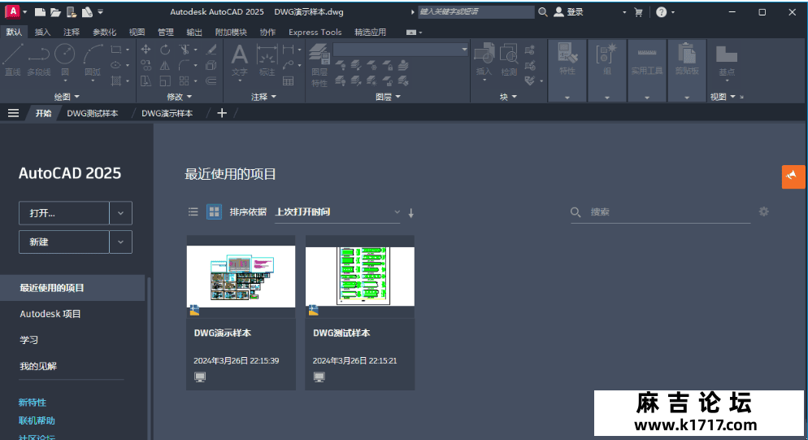Screen dimensions: 808x440
Task: Open the layer name dropdown in 图层 panel
Action: pyautogui.click(x=401, y=50)
